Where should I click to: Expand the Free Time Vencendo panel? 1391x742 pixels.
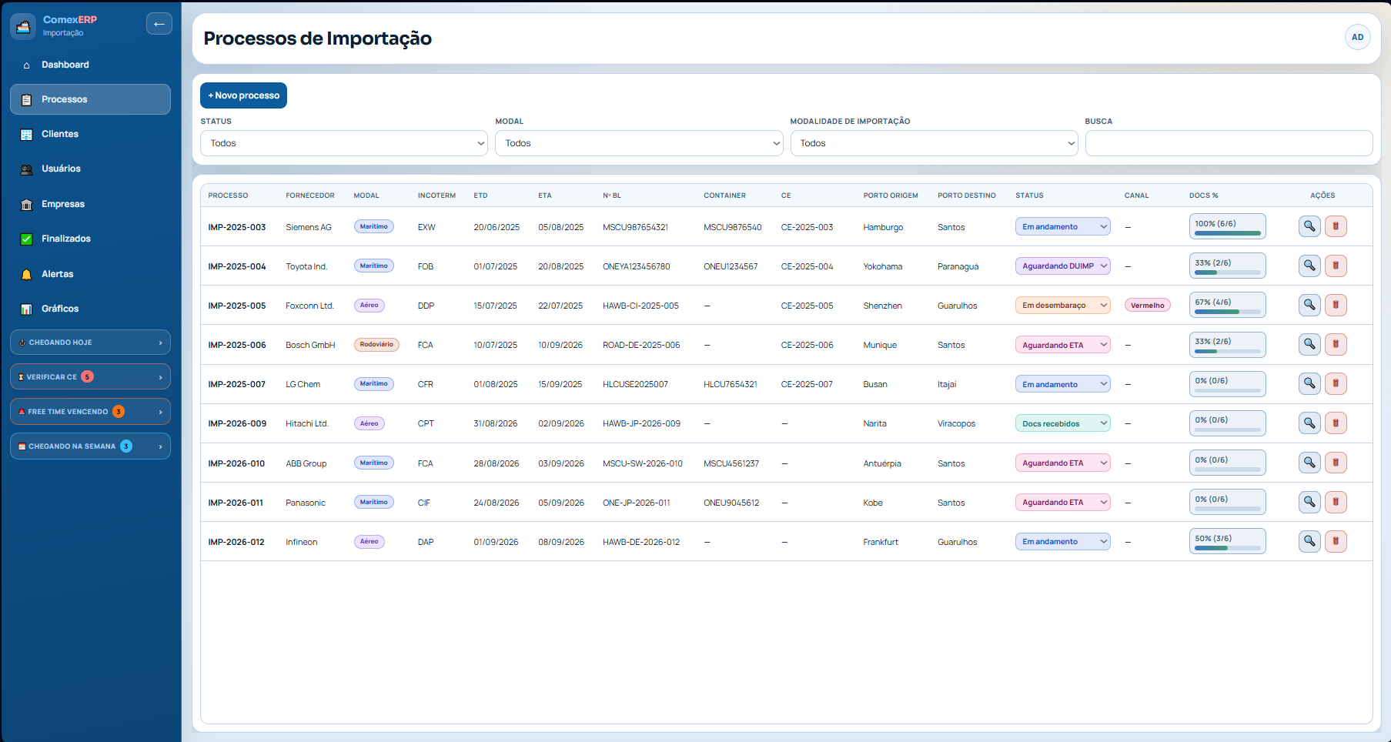90,412
